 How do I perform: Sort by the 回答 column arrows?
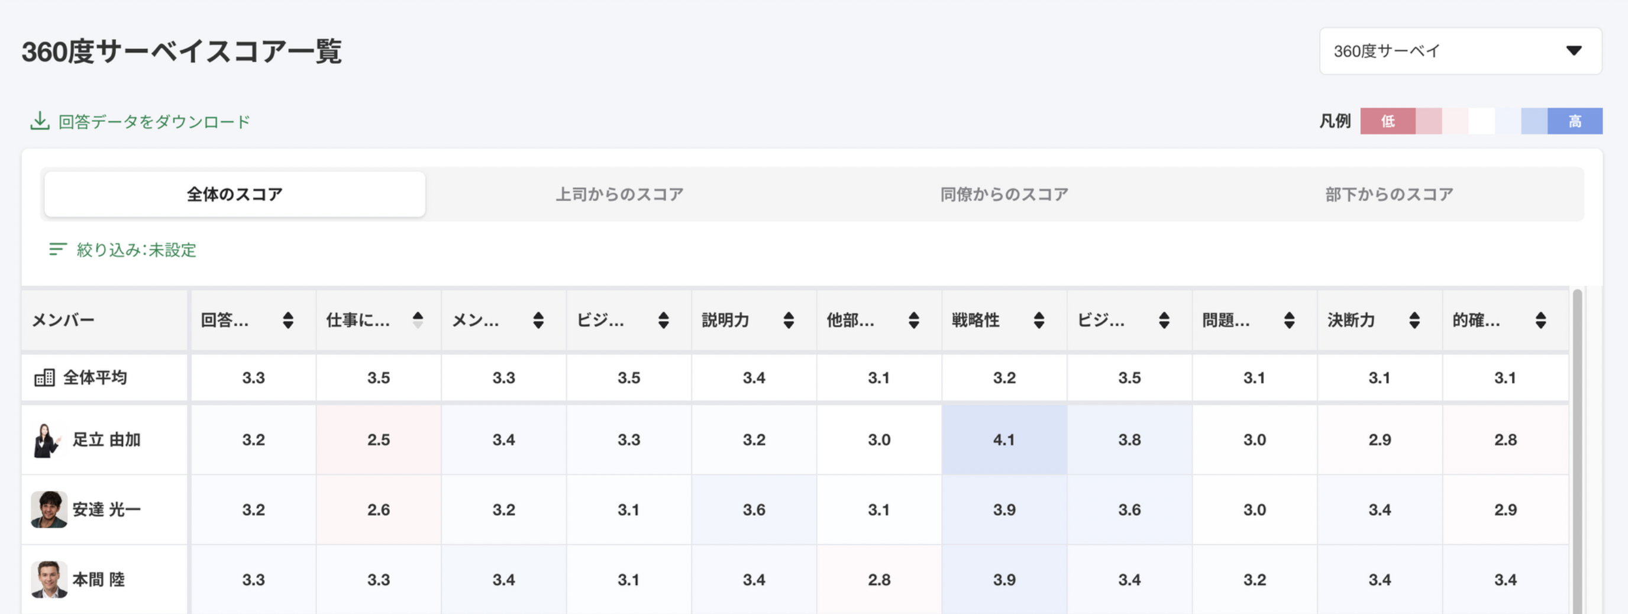[x=288, y=320]
